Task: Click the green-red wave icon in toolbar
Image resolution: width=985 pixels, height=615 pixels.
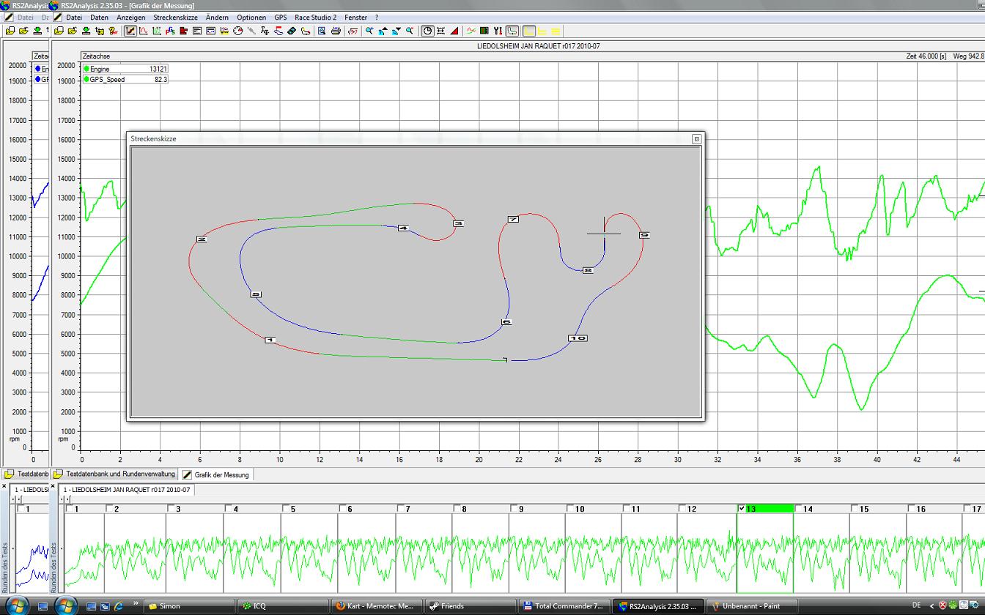Action: (471, 31)
